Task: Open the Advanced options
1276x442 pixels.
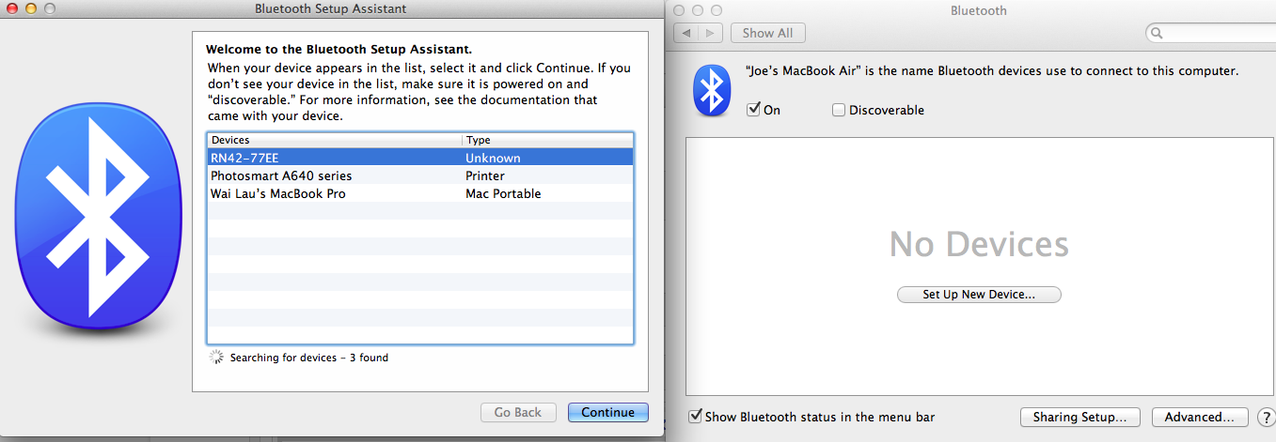Action: coord(1199,417)
